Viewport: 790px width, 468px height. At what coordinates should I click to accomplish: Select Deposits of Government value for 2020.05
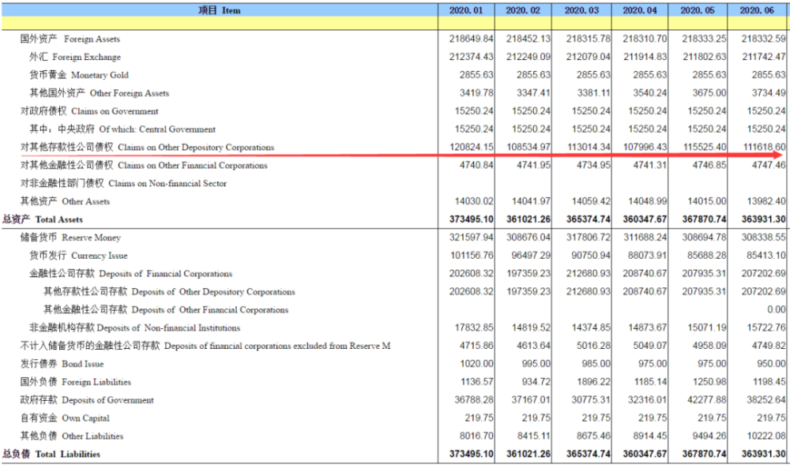click(707, 400)
